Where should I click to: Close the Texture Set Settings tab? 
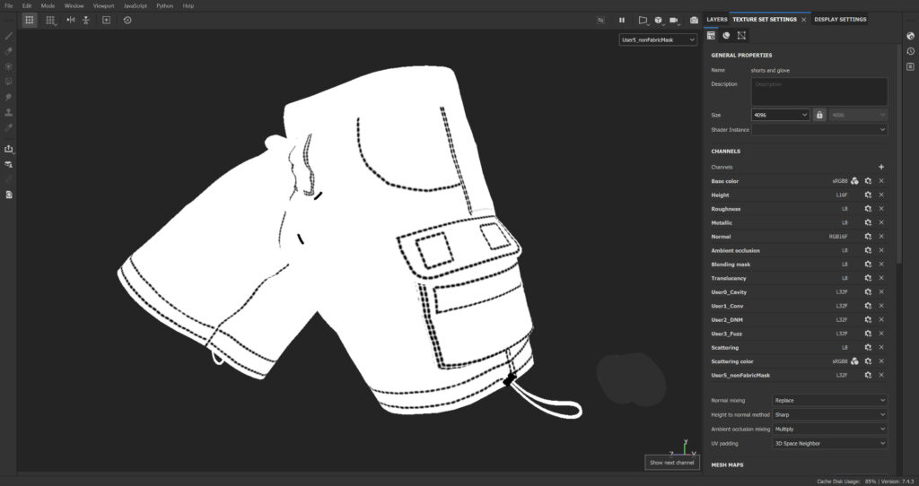click(803, 20)
